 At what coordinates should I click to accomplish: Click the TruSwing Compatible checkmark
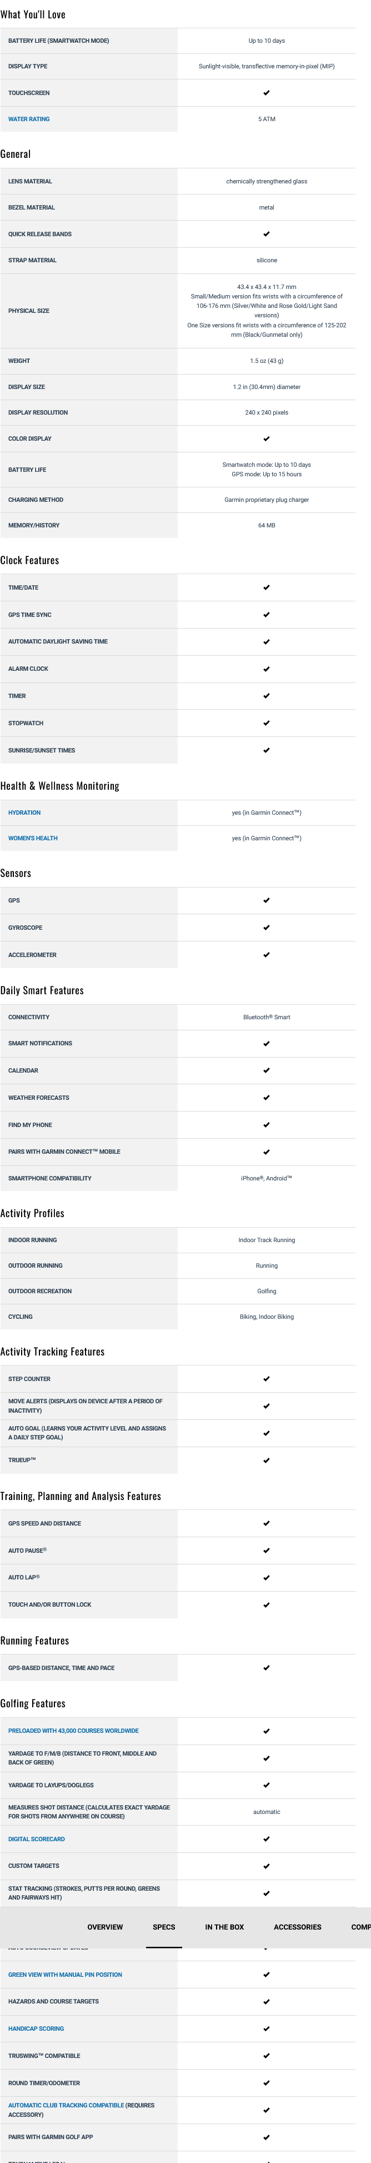[x=266, y=2056]
